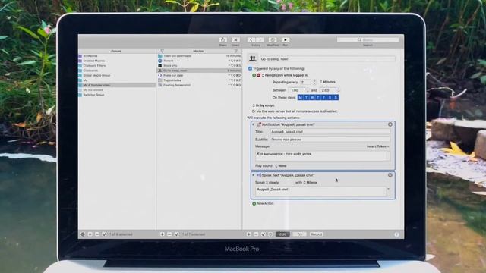Open the Play sound None dropdown
This screenshot has height=273, width=486.
click(281, 166)
